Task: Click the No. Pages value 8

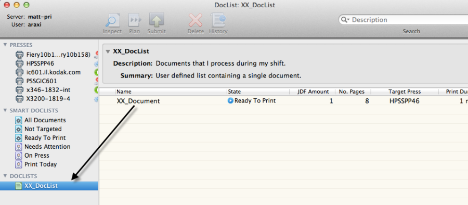Action: click(x=367, y=101)
